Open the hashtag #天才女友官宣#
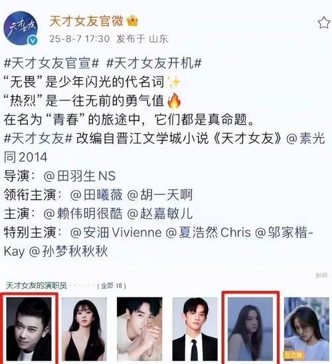 click(x=51, y=63)
